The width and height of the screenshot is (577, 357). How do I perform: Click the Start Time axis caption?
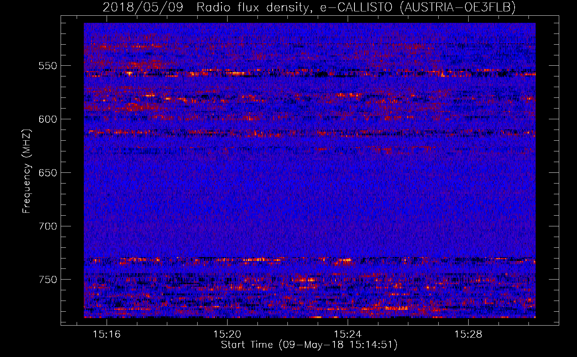309,345
